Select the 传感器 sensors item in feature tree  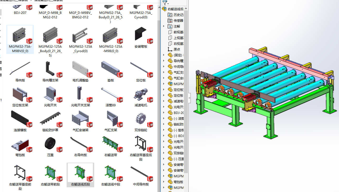click(x=176, y=20)
